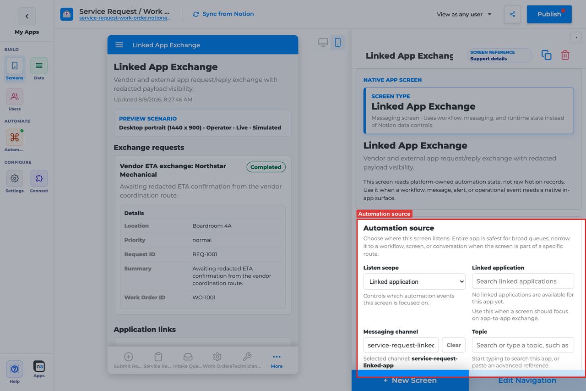
Task: Delete the screen with the trash icon
Action: (x=565, y=55)
